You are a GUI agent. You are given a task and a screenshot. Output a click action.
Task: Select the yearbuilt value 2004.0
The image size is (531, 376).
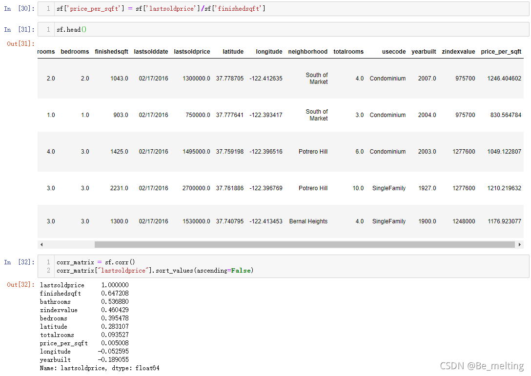(427, 115)
